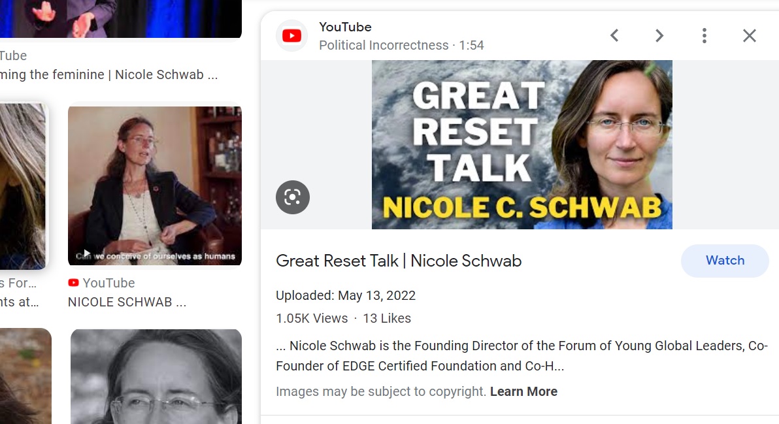
Task: Go to next image result arrow
Action: (x=659, y=36)
